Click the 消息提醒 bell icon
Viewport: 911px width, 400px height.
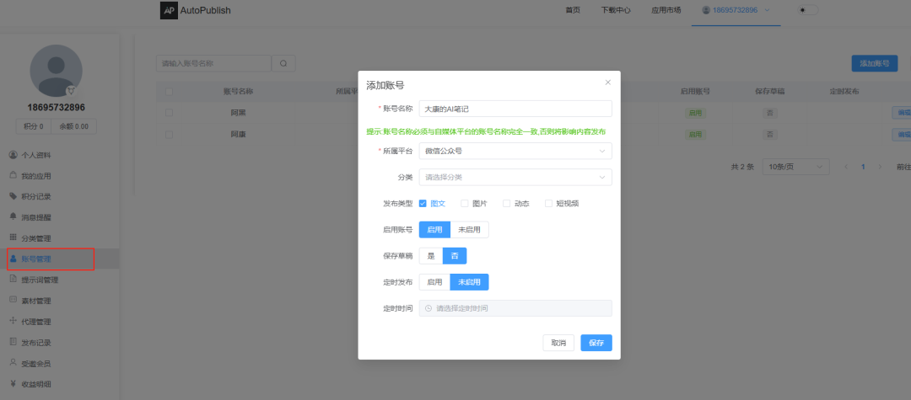13,216
